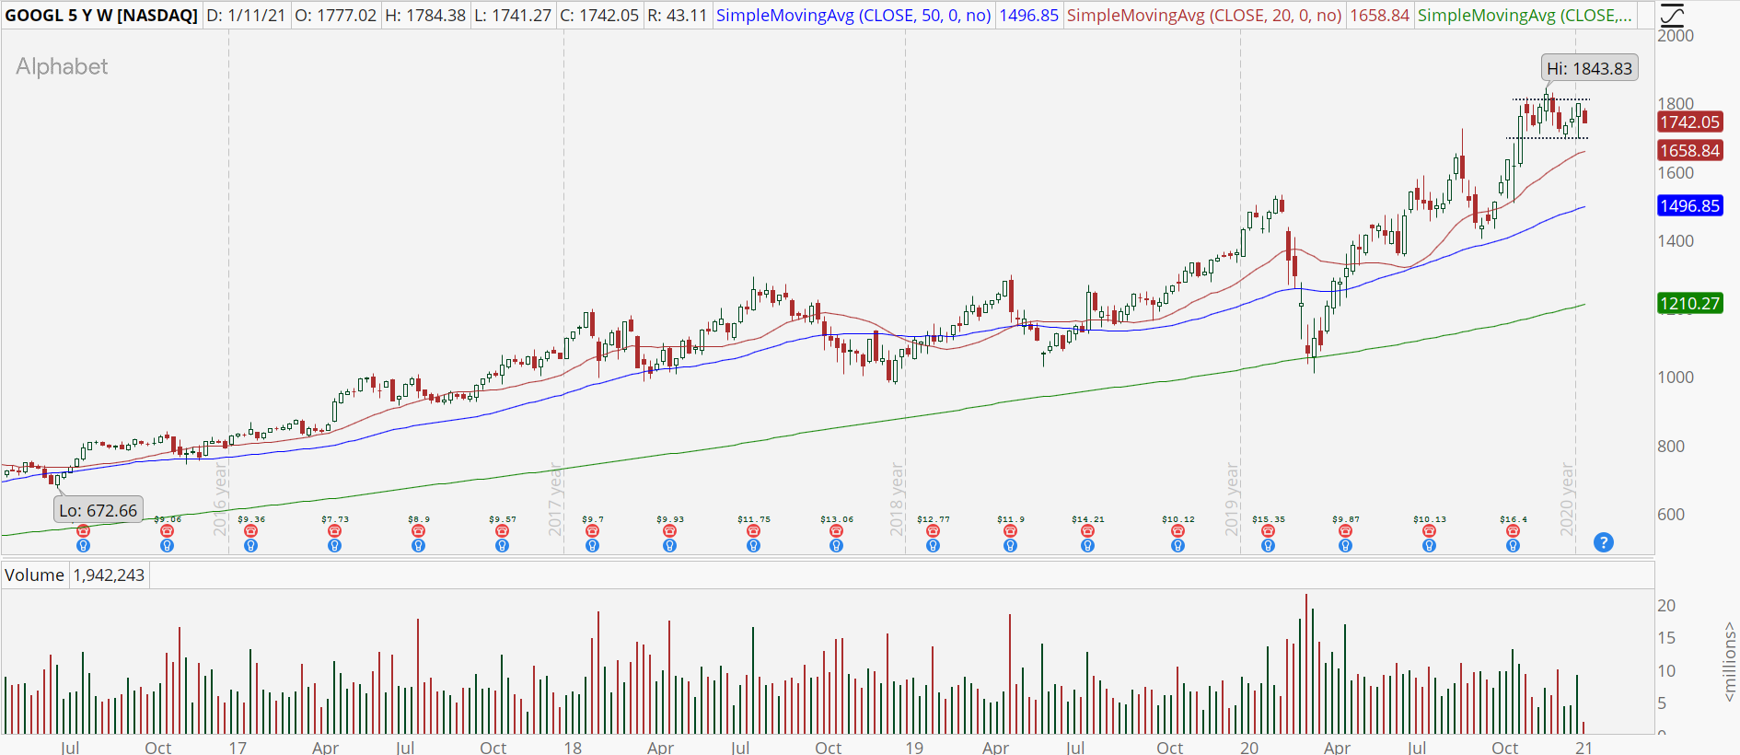Click the red phone icon under $7.73
Screen dimensions: 1740x755
334,531
